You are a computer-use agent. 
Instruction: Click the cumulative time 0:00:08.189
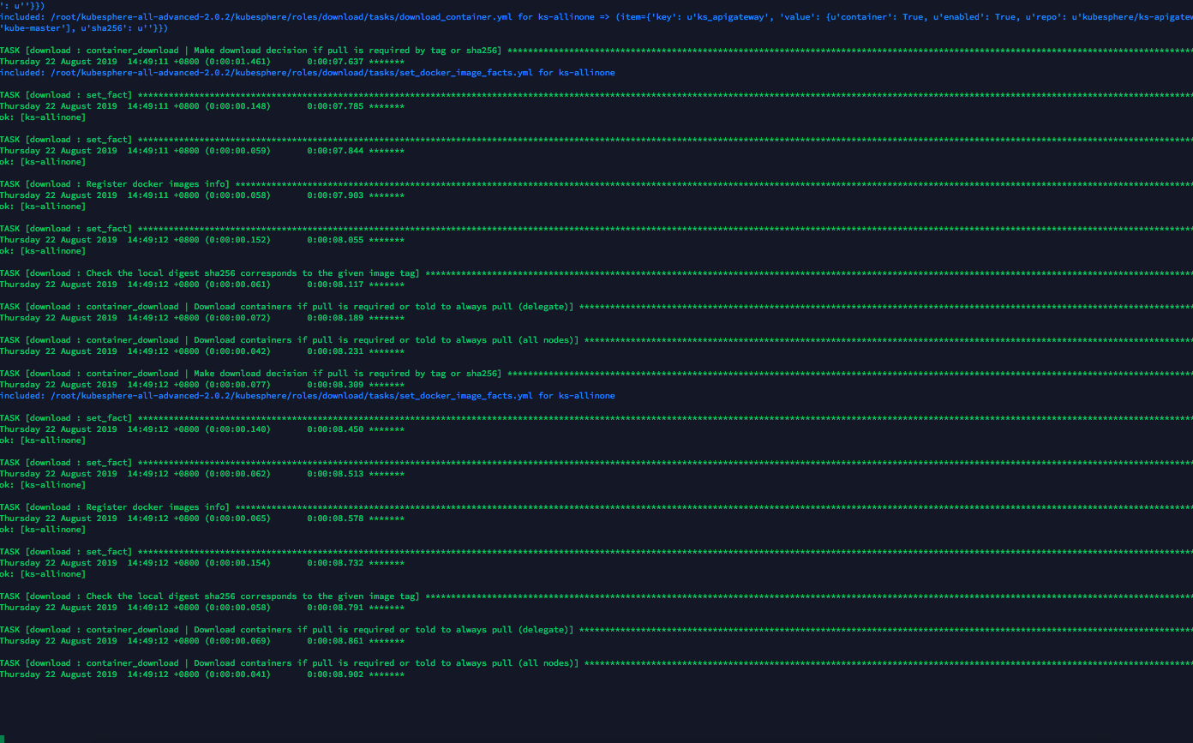coord(335,318)
